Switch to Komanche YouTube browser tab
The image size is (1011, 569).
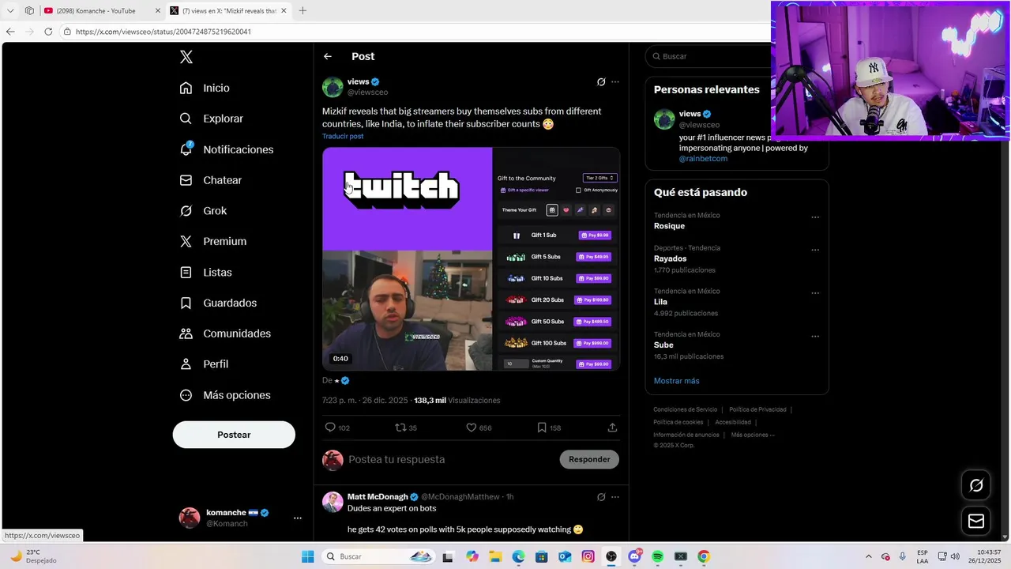[x=103, y=10]
